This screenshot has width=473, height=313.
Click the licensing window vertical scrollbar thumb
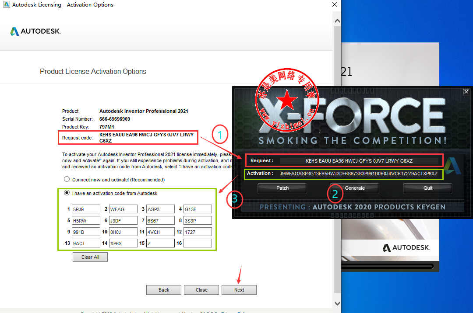[x=337, y=159]
